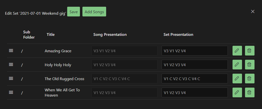Grab the drag handle beside Amazing Grace
Image resolution: width=262 pixels, height=109 pixels.
click(11, 51)
